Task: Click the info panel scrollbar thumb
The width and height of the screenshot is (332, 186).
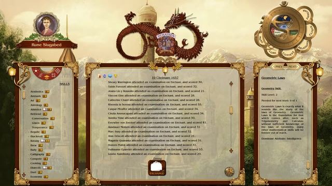Action: [308, 165]
